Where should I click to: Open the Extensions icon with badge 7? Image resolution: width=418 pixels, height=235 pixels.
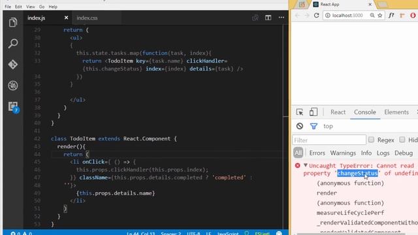pos(13,107)
